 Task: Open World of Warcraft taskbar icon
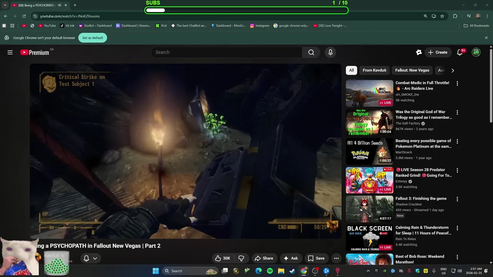[236, 271]
